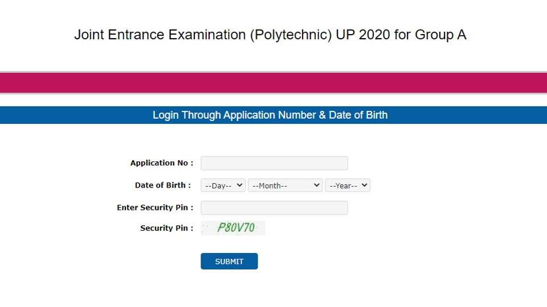547x307 pixels.
Task: Focus the Enter Security Pin input box
Action: coord(274,208)
